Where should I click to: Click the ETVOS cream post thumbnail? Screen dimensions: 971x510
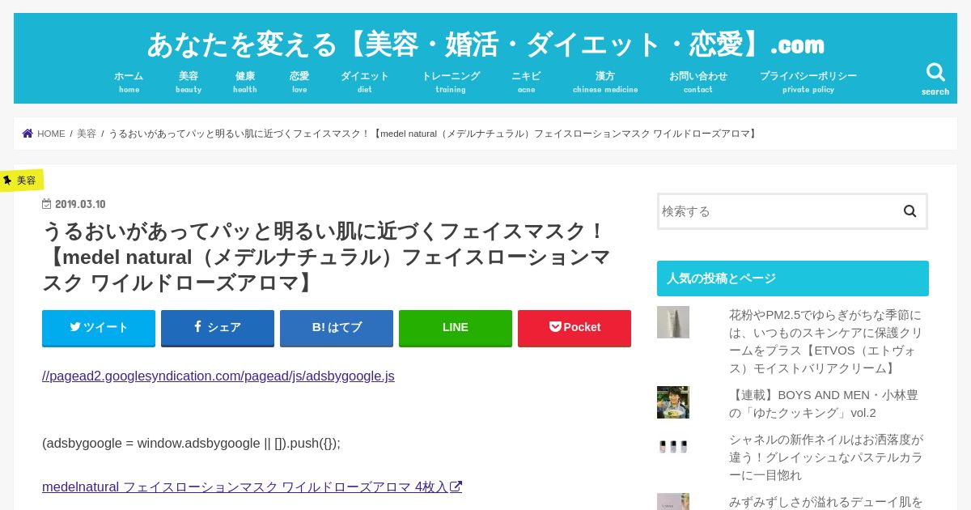pyautogui.click(x=673, y=322)
